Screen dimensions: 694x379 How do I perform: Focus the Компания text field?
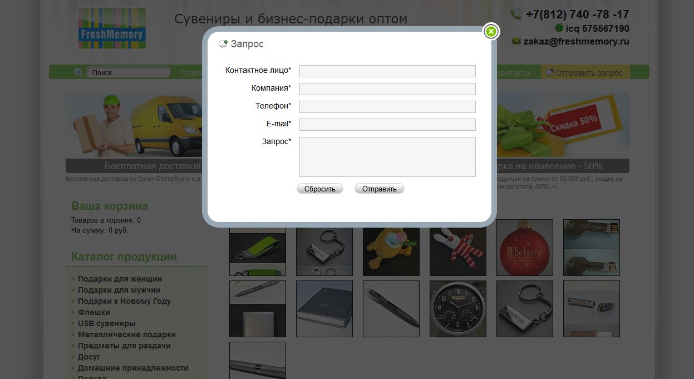(x=387, y=89)
